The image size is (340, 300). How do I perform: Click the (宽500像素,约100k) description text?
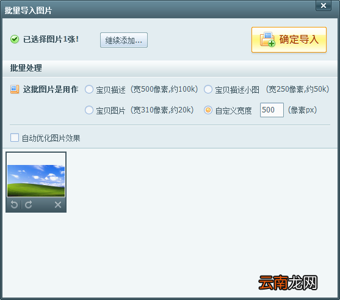pyautogui.click(x=164, y=89)
